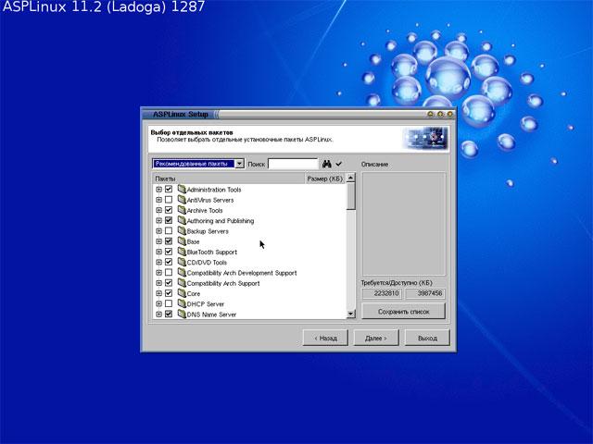Image resolution: width=593 pixels, height=444 pixels.
Task: Click the Compatibility Arch Support folder icon
Action: click(x=182, y=283)
